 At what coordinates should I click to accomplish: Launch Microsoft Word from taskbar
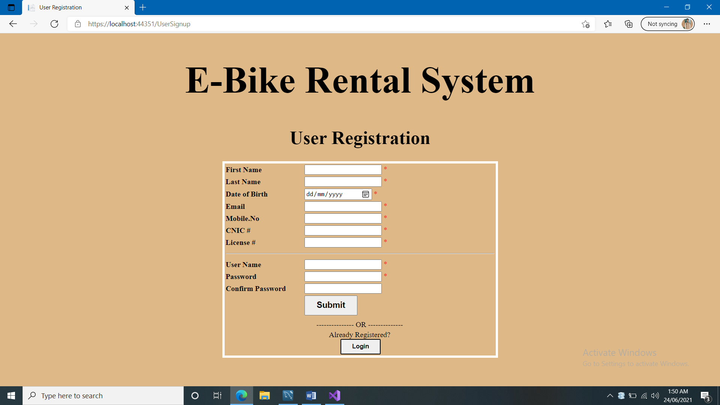[x=311, y=395]
